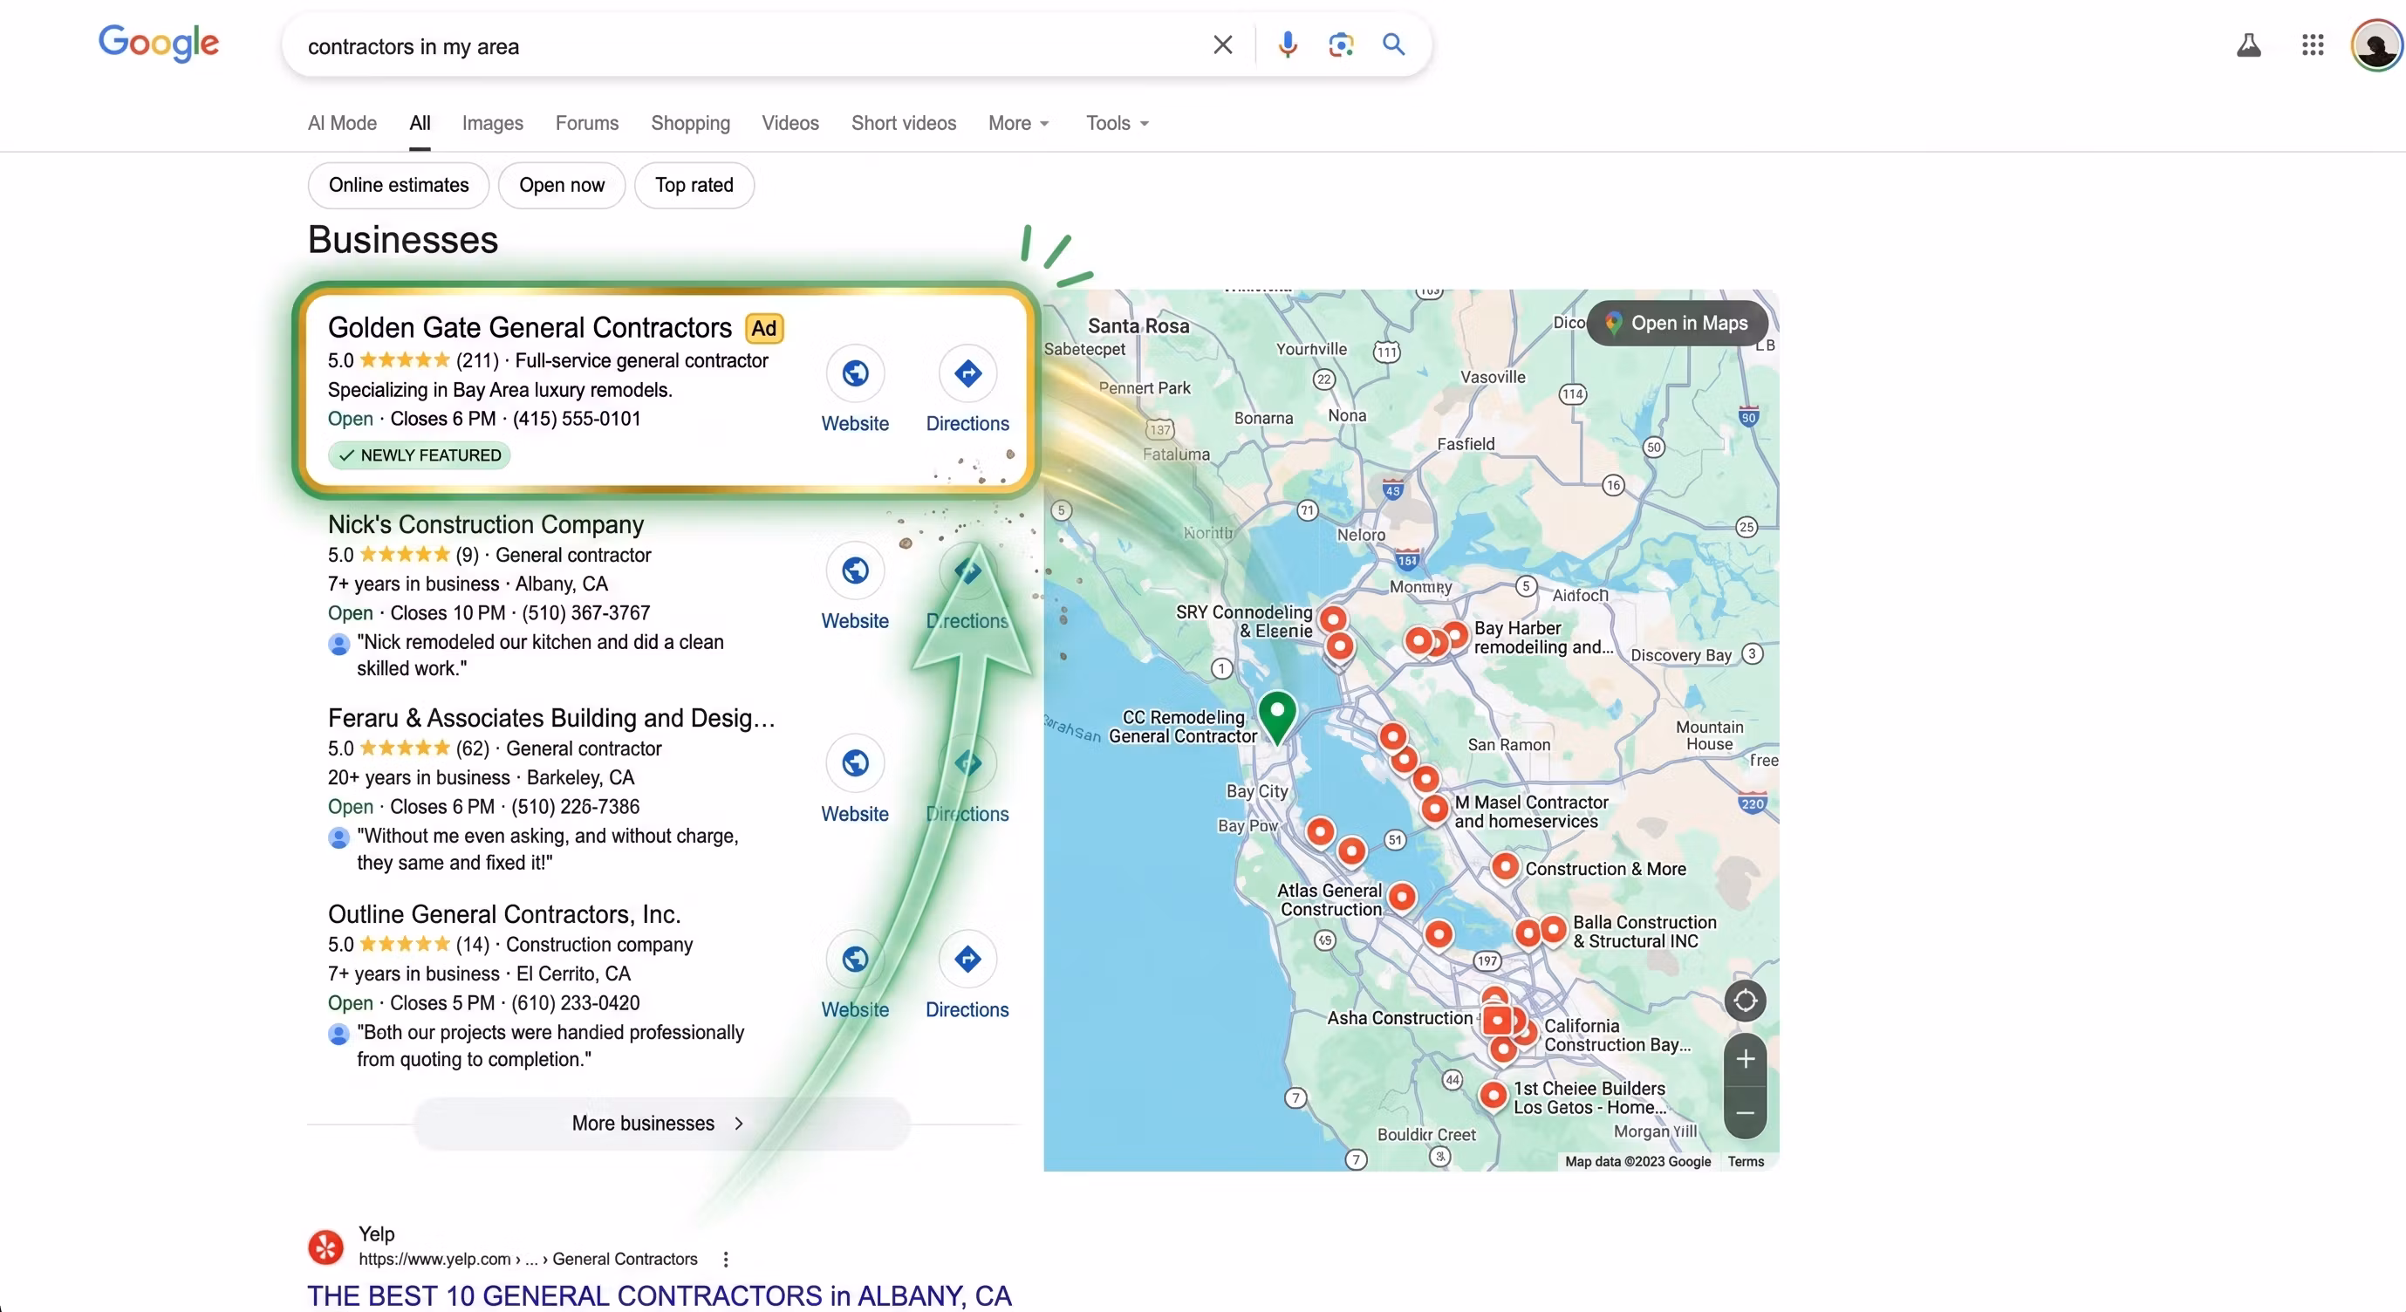Switch to Images tab
This screenshot has width=2406, height=1312.
pos(492,123)
